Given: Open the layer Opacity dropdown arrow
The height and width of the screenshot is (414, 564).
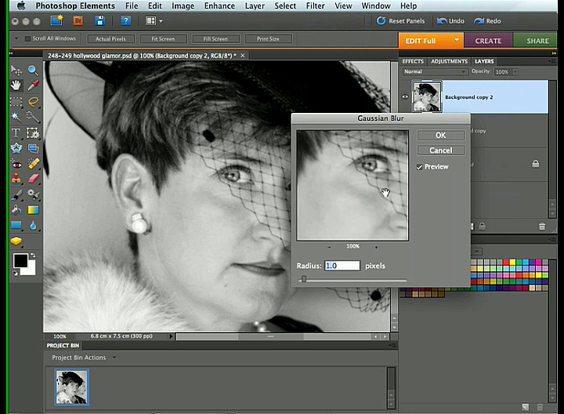Looking at the screenshot, I should (513, 71).
